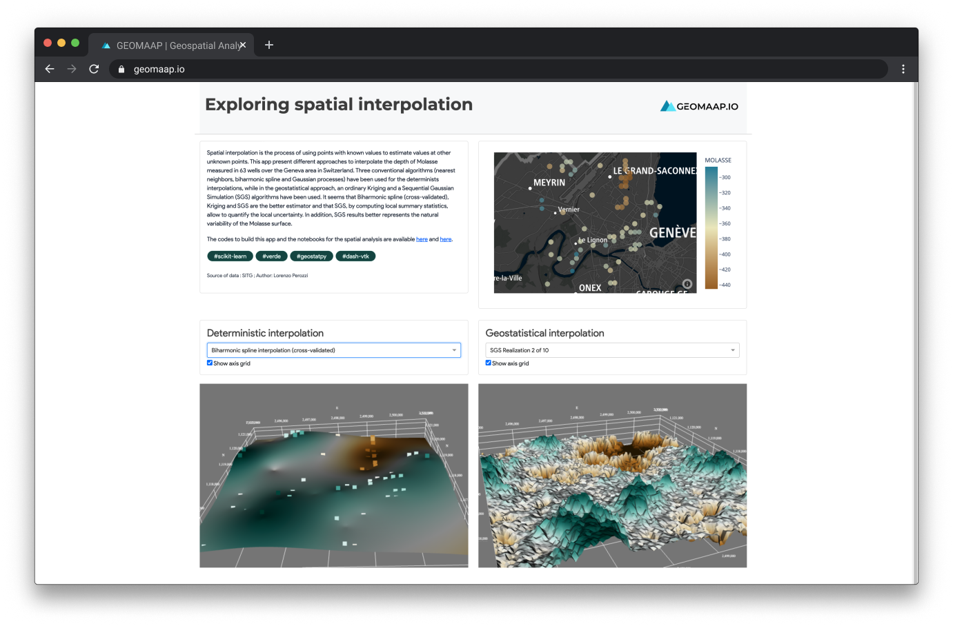This screenshot has width=953, height=626.
Task: Click the browser forward arrow
Action: [x=72, y=69]
